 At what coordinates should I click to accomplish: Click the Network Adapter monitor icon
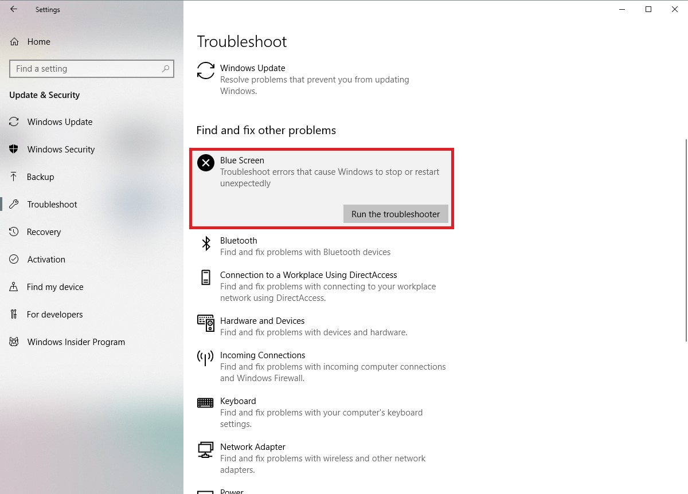pos(205,449)
